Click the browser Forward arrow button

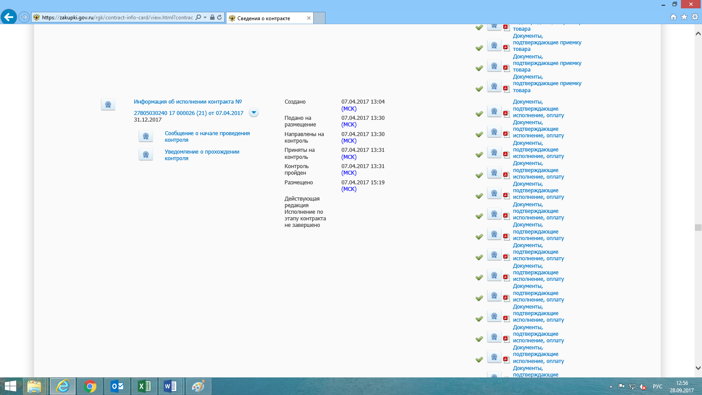(x=24, y=17)
